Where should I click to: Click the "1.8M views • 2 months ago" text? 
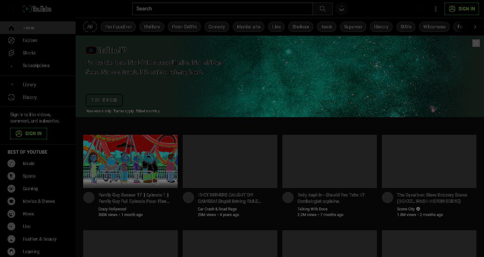pyautogui.click(x=420, y=215)
